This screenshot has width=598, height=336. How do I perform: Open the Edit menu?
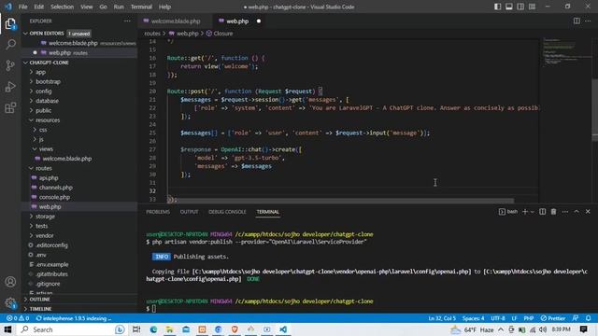[x=38, y=7]
